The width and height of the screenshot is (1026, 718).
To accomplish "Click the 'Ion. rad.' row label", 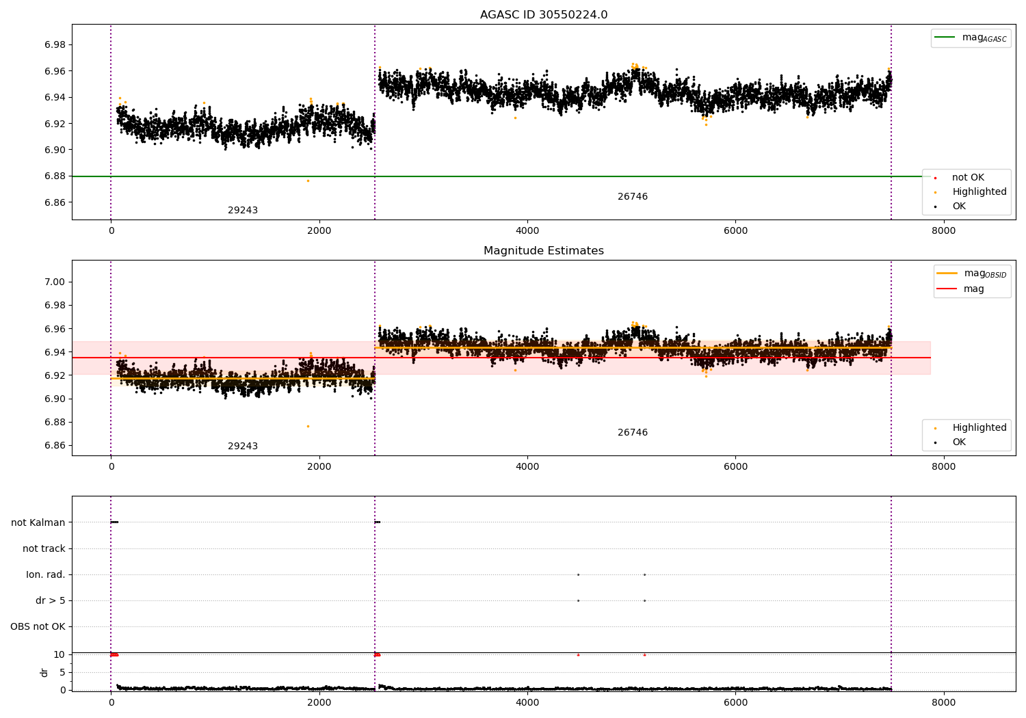I will (46, 574).
